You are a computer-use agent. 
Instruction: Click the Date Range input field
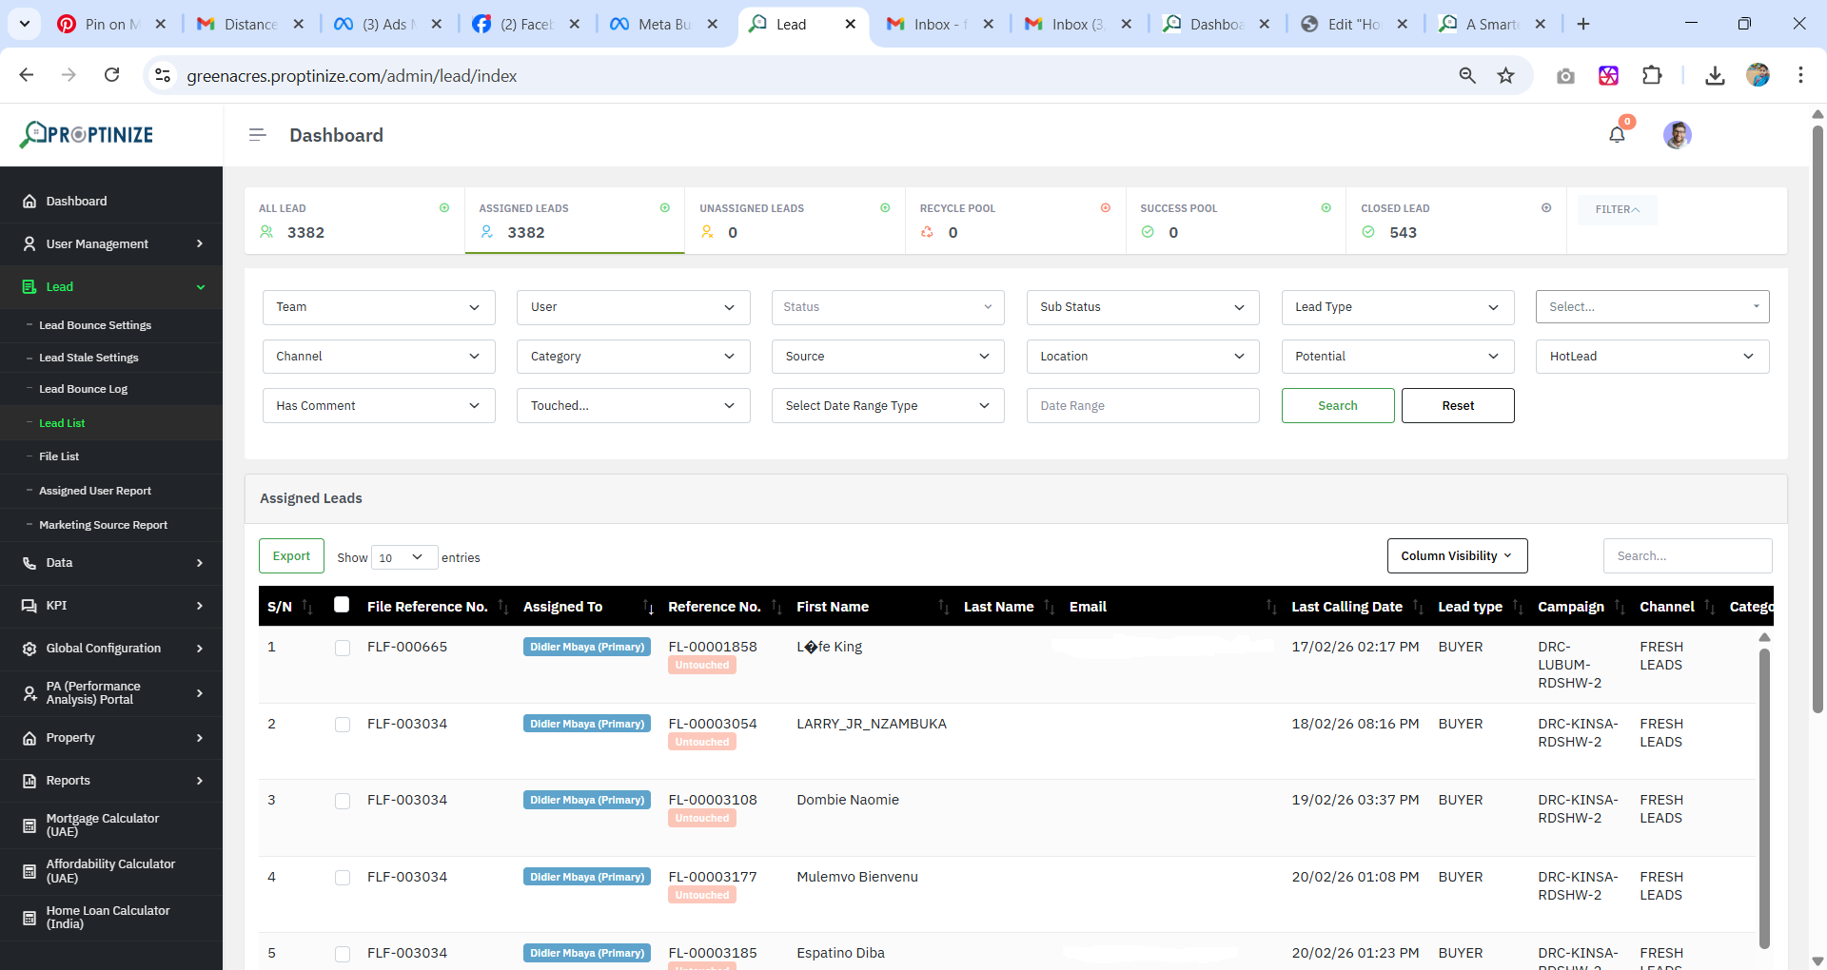1142,406
